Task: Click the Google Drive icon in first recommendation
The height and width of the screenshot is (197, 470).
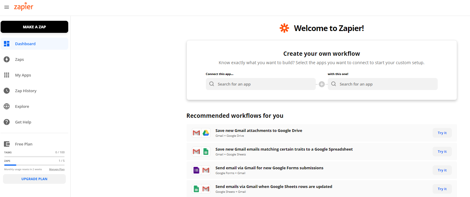Action: click(206, 133)
